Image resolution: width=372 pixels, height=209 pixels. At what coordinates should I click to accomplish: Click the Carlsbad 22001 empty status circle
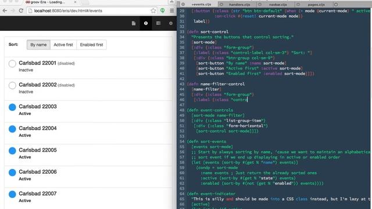click(12, 63)
